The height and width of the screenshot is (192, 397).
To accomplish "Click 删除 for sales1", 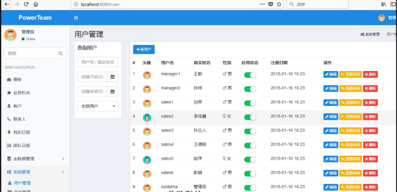I will tap(371, 102).
